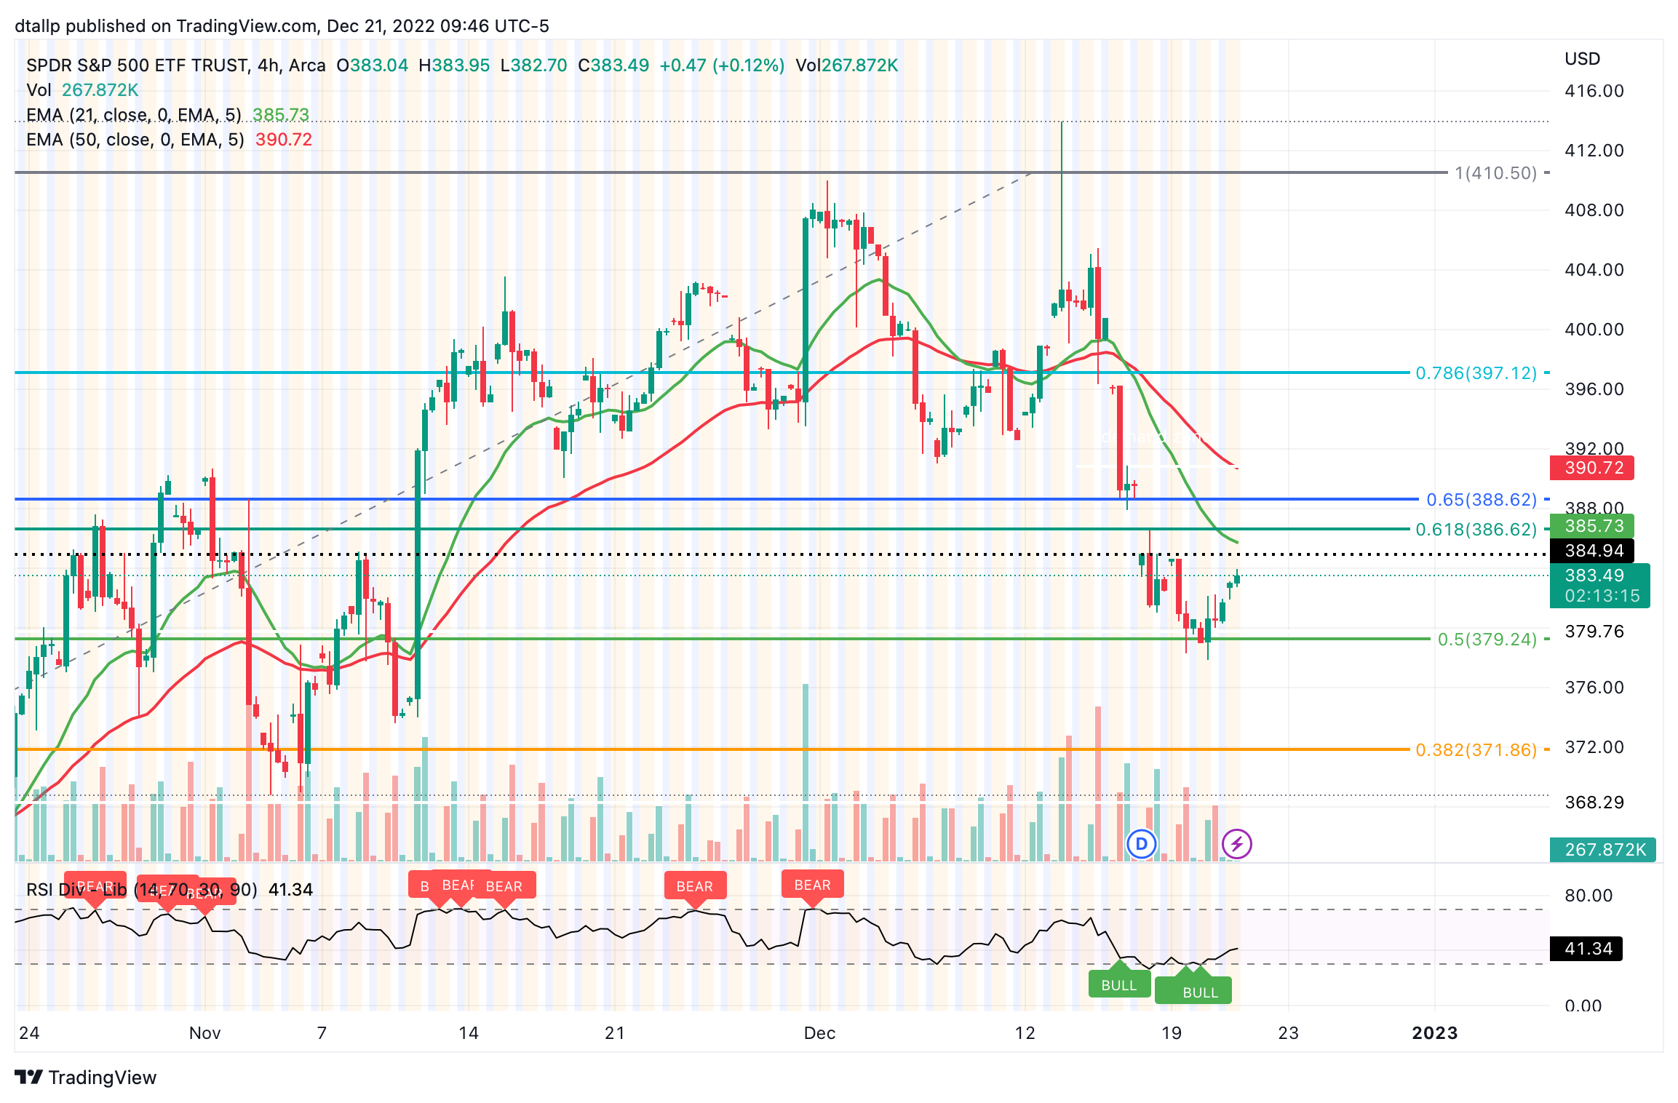Open the TradingView wordmark link

point(103,1078)
